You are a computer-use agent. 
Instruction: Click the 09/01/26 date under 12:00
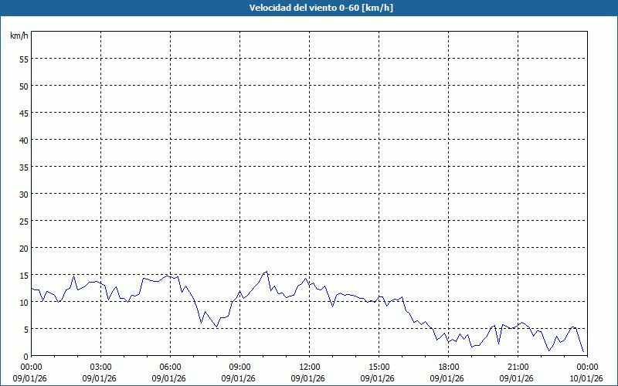pyautogui.click(x=309, y=378)
